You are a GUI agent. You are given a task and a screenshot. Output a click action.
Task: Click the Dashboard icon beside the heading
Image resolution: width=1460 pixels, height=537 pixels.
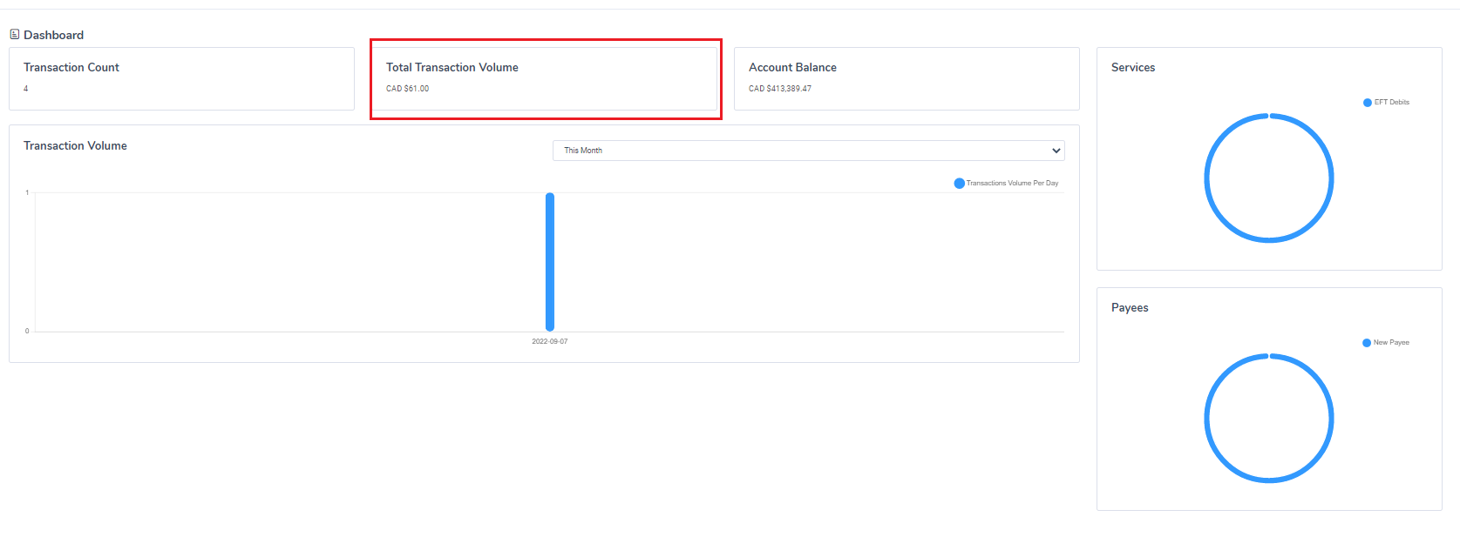pos(15,35)
